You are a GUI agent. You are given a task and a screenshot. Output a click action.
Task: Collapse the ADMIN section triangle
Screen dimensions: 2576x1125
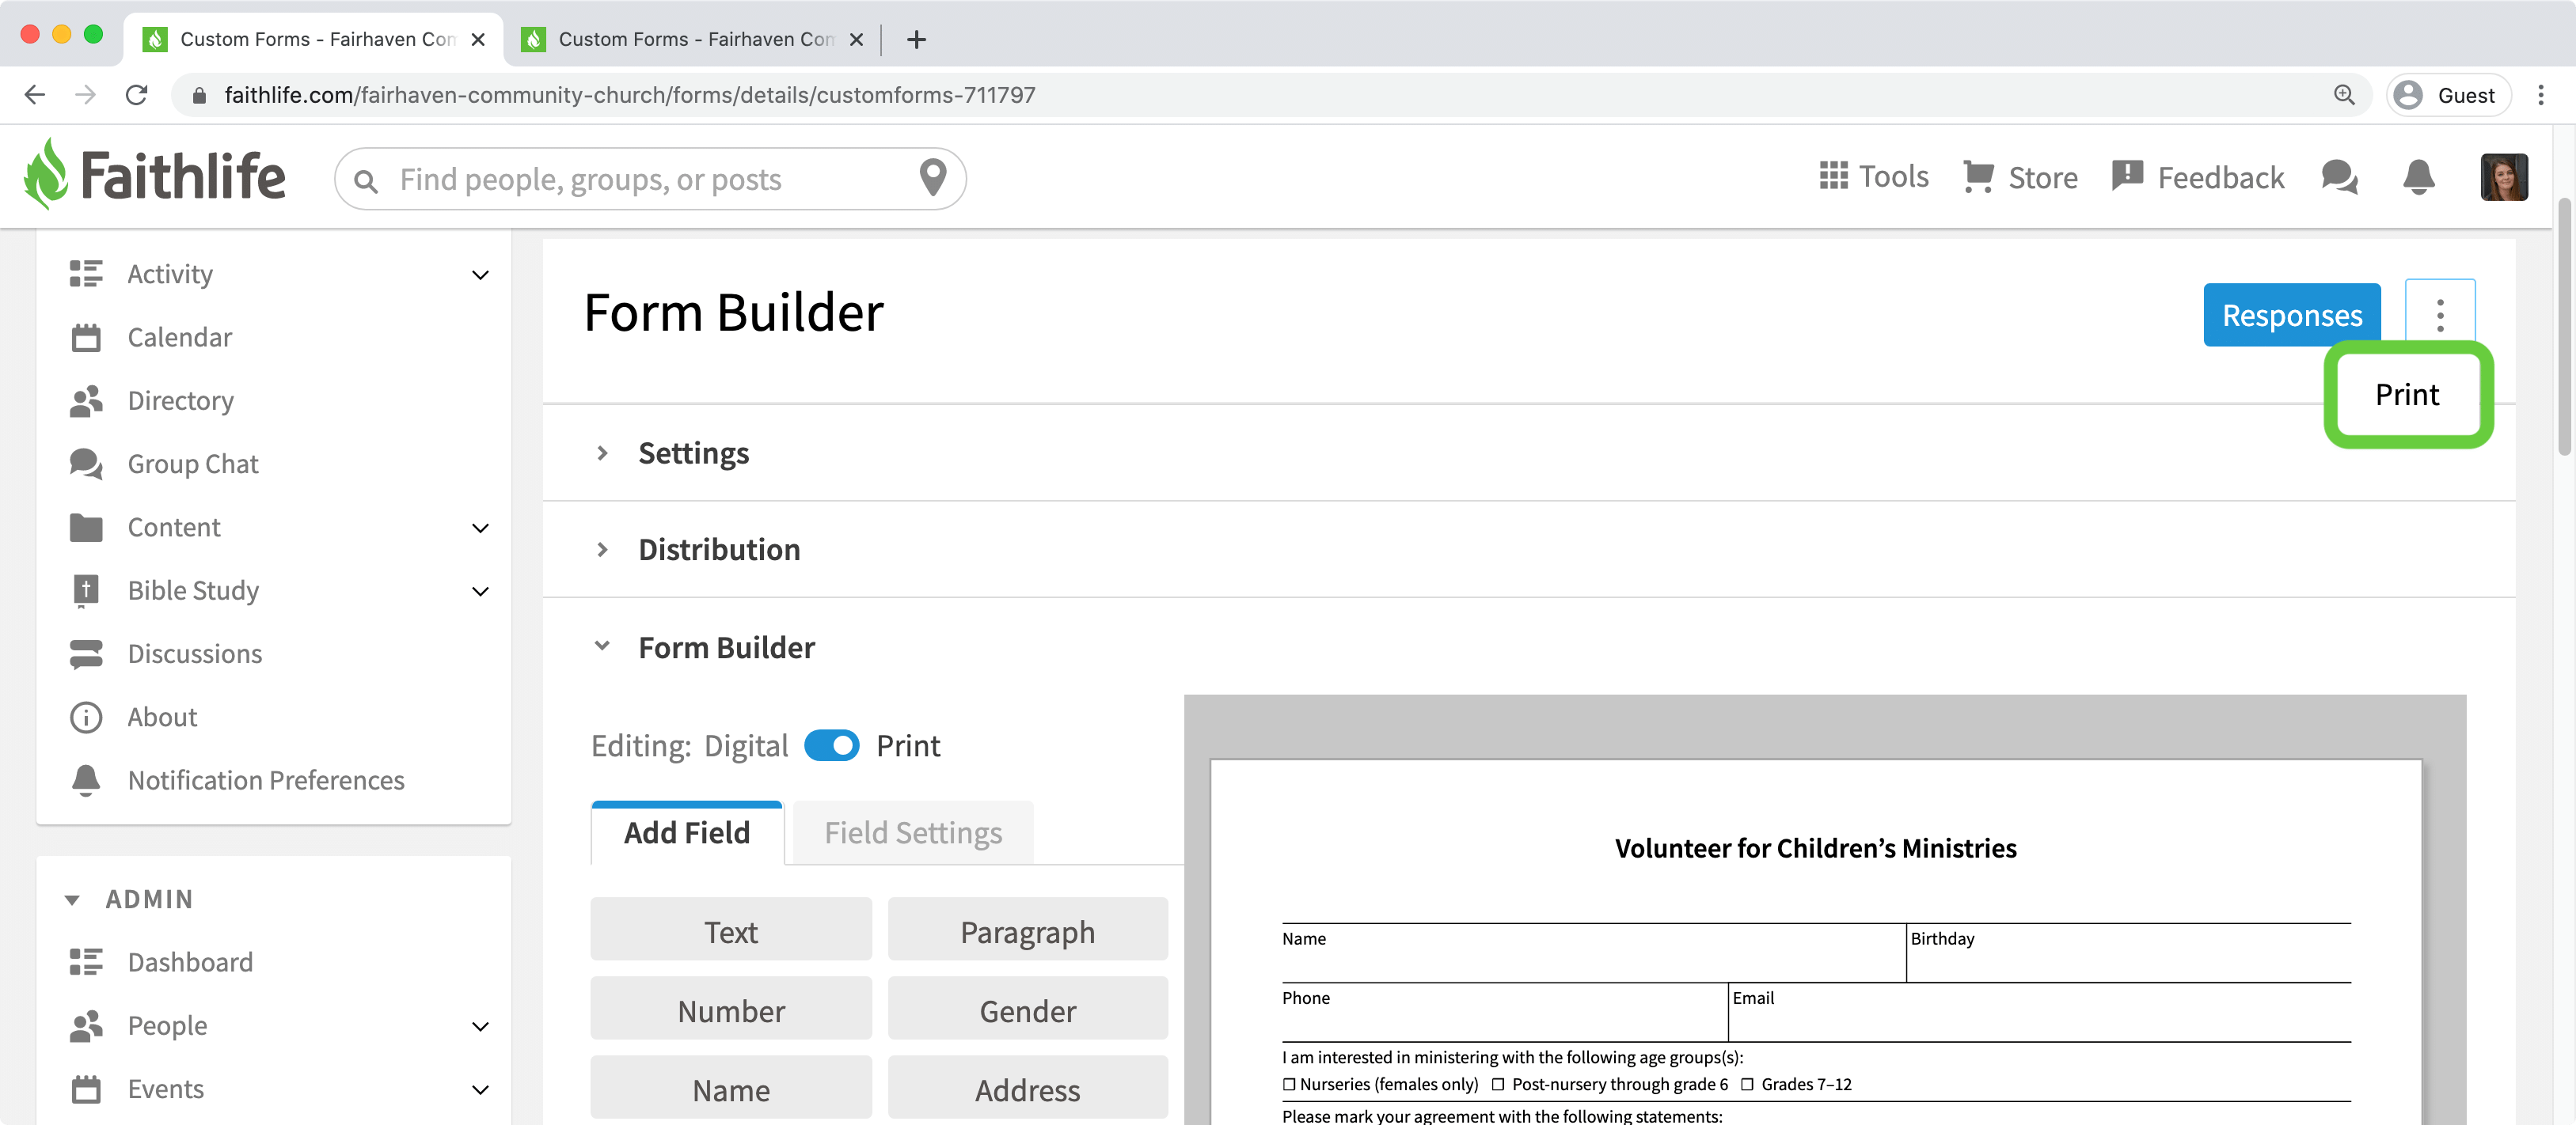tap(72, 900)
